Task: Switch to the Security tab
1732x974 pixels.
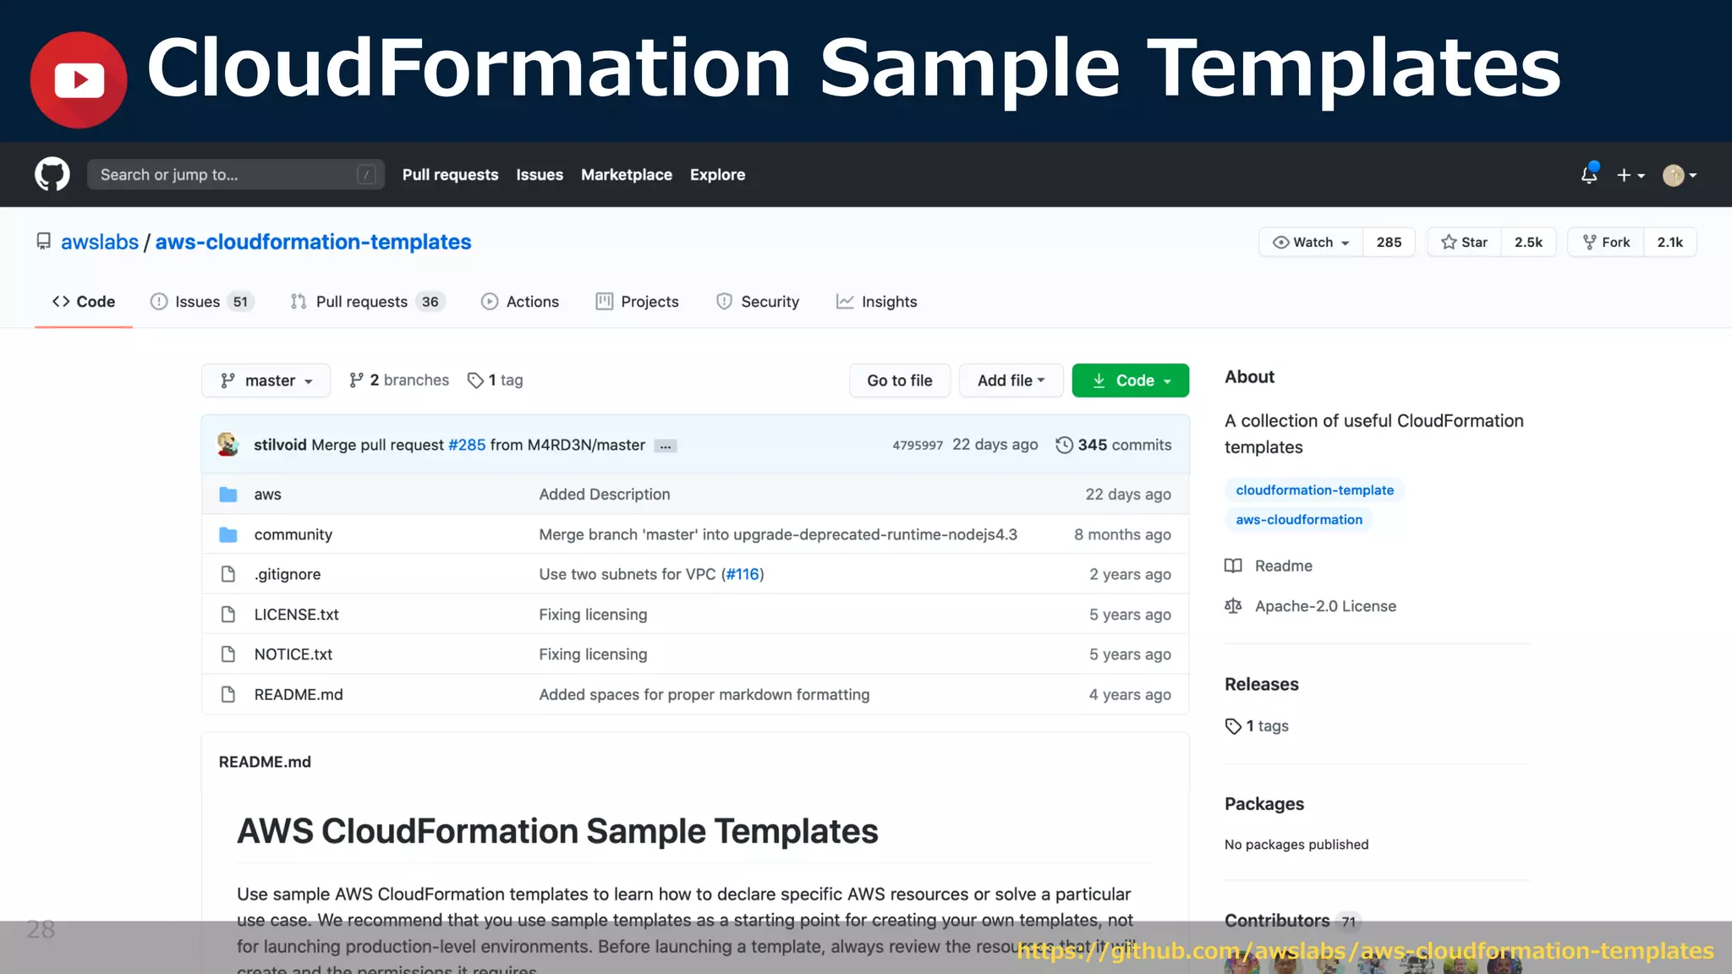Action: coord(758,302)
